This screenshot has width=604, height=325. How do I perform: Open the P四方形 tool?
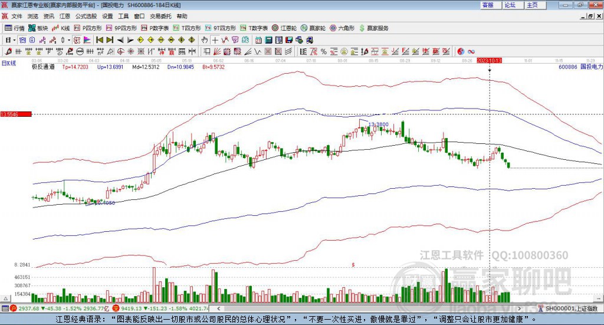click(89, 28)
